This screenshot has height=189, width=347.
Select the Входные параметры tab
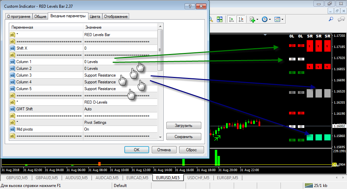pyautogui.click(x=68, y=16)
